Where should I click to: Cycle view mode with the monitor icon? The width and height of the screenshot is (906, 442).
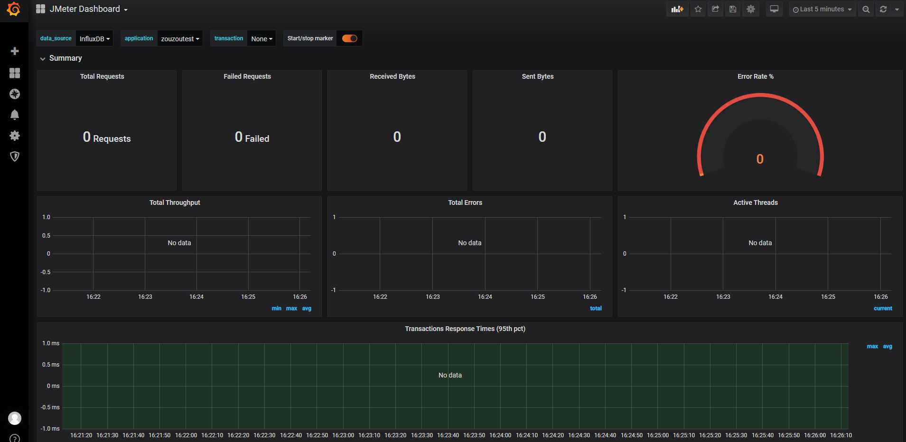tap(774, 9)
